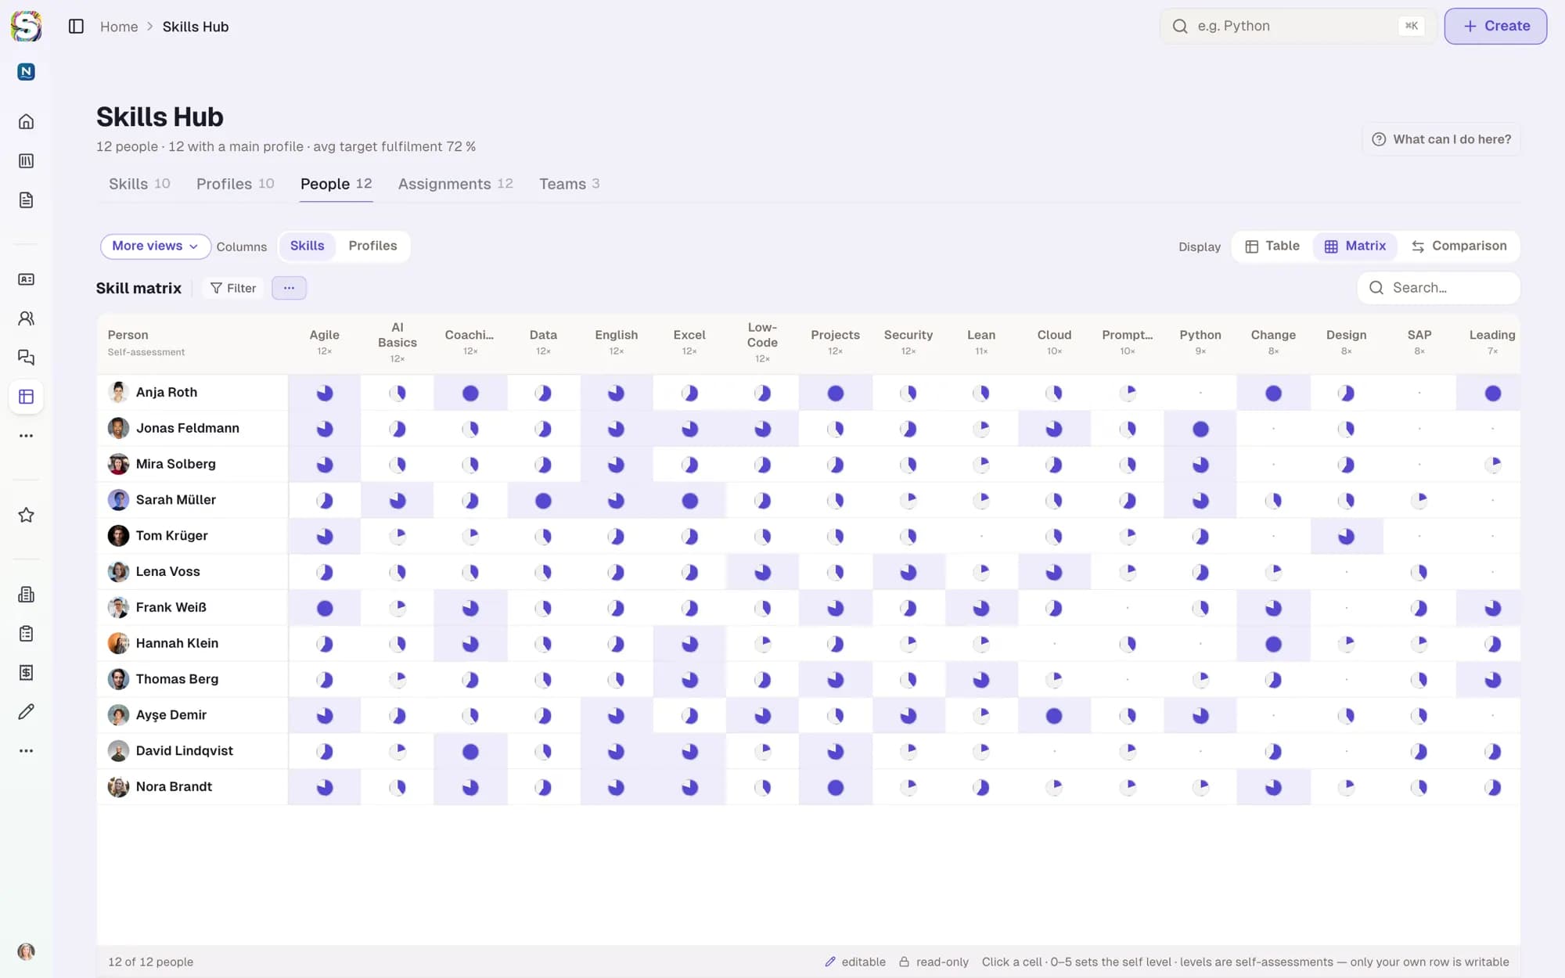Open the document page icon in sidebar
The width and height of the screenshot is (1565, 978).
point(26,200)
